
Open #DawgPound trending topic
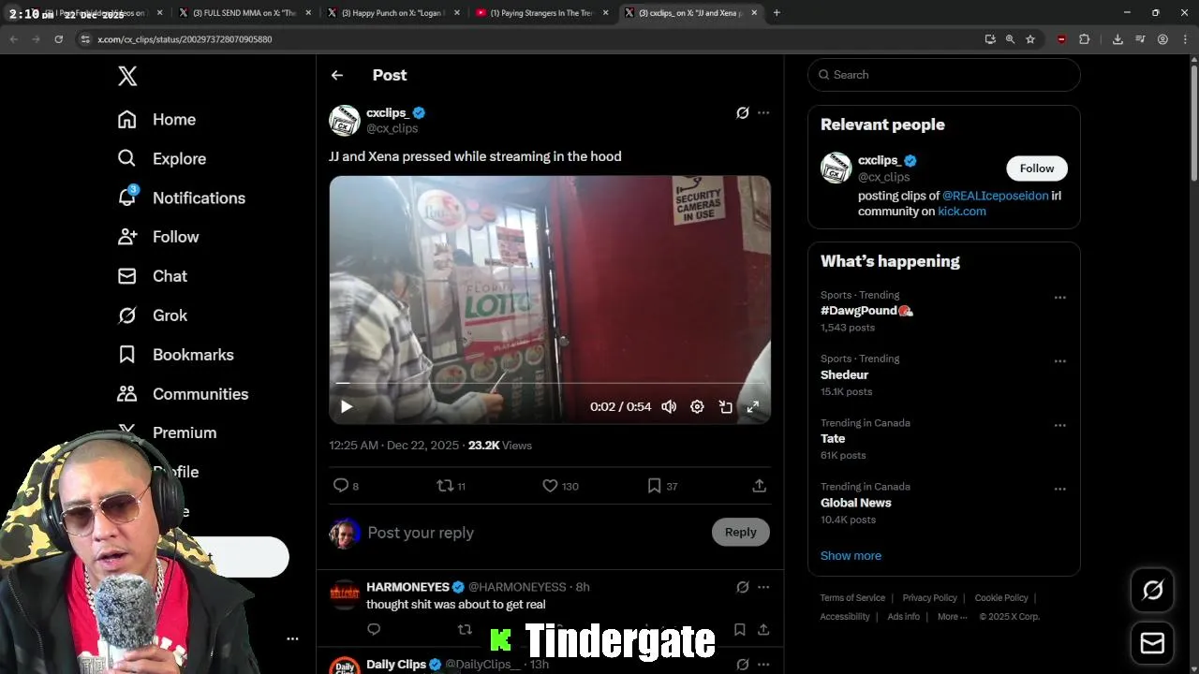[866, 311]
